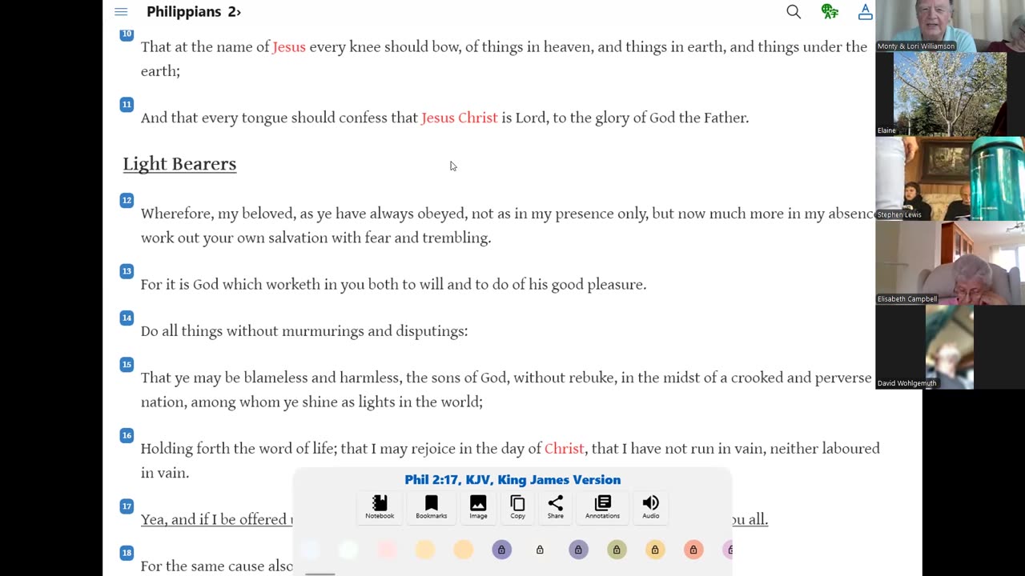Click verse 15 text 'That ye may be blameless'

coord(506,390)
